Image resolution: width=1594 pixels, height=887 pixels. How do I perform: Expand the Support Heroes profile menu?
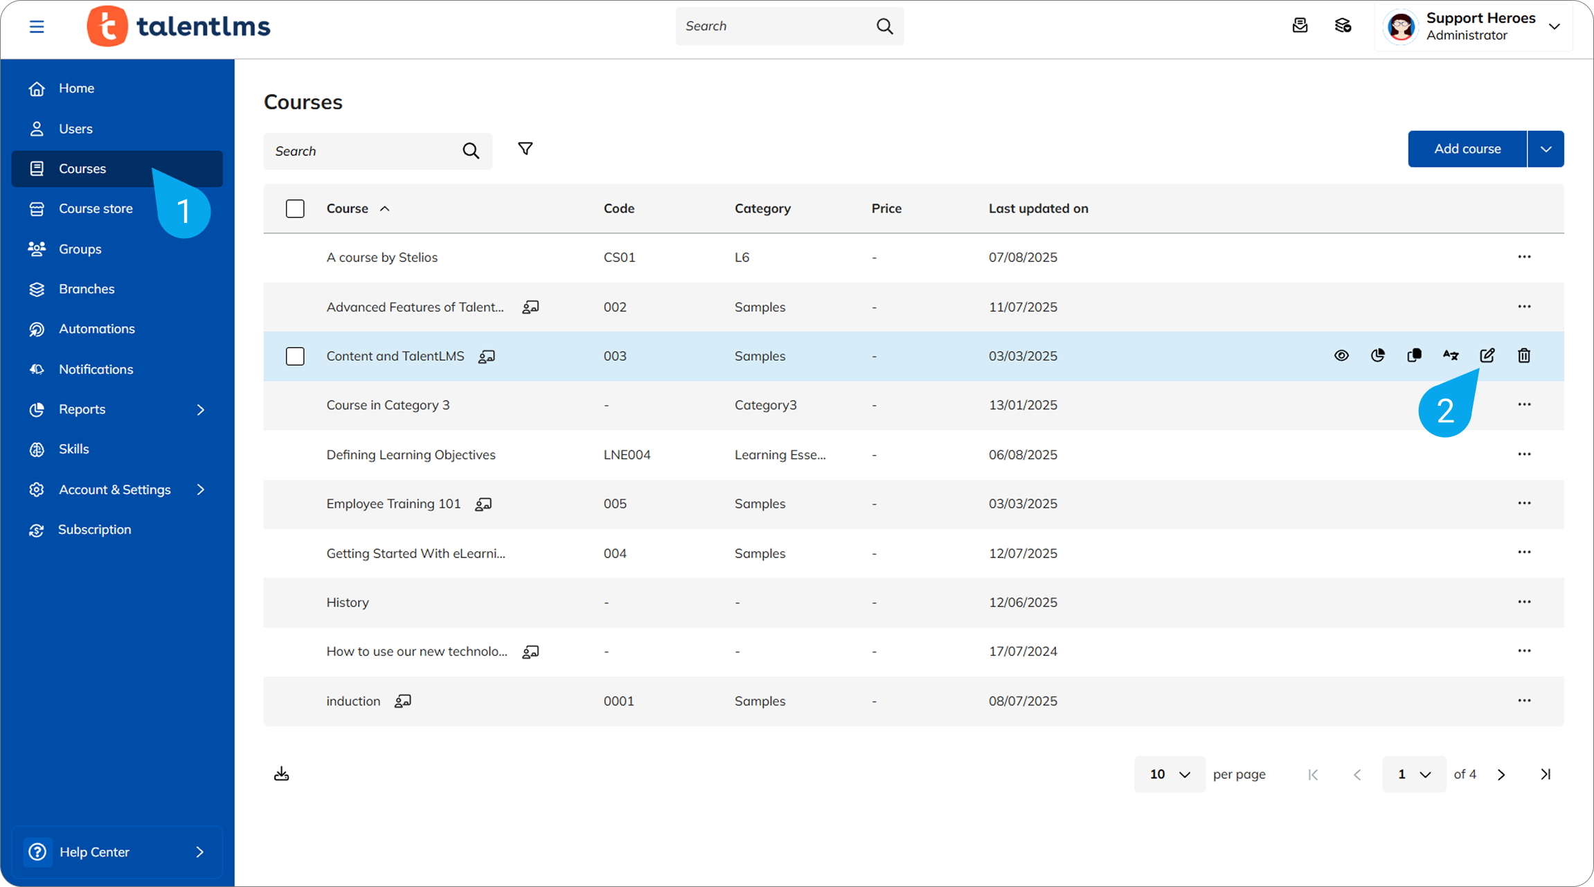pyautogui.click(x=1554, y=26)
